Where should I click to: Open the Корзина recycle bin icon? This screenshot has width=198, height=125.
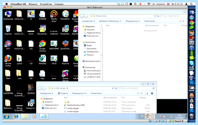[8, 30]
